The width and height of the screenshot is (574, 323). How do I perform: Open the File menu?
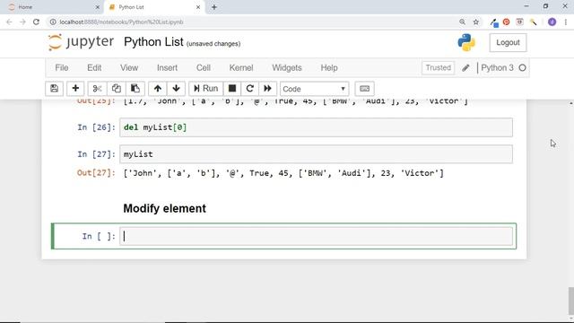[x=62, y=68]
